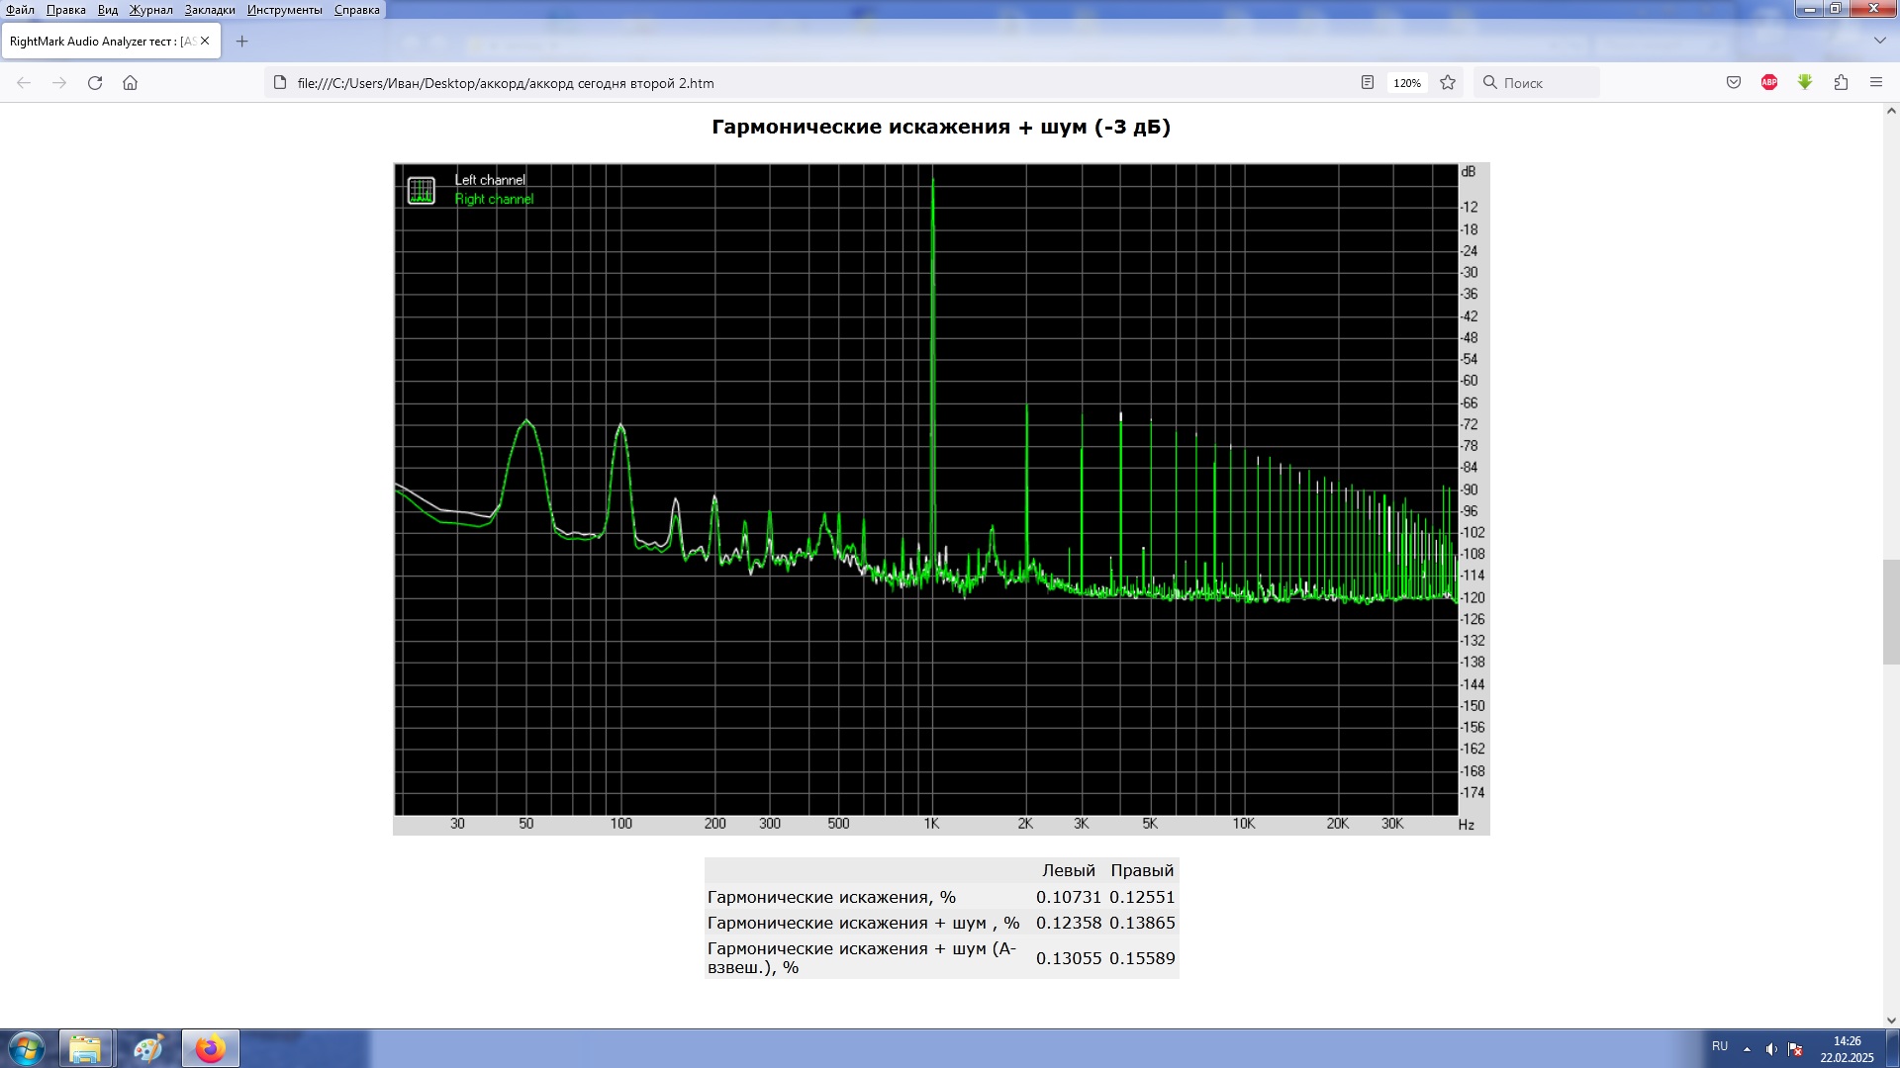This screenshot has width=1900, height=1068.
Task: Reload the page with the refresh icon
Action: click(x=95, y=83)
